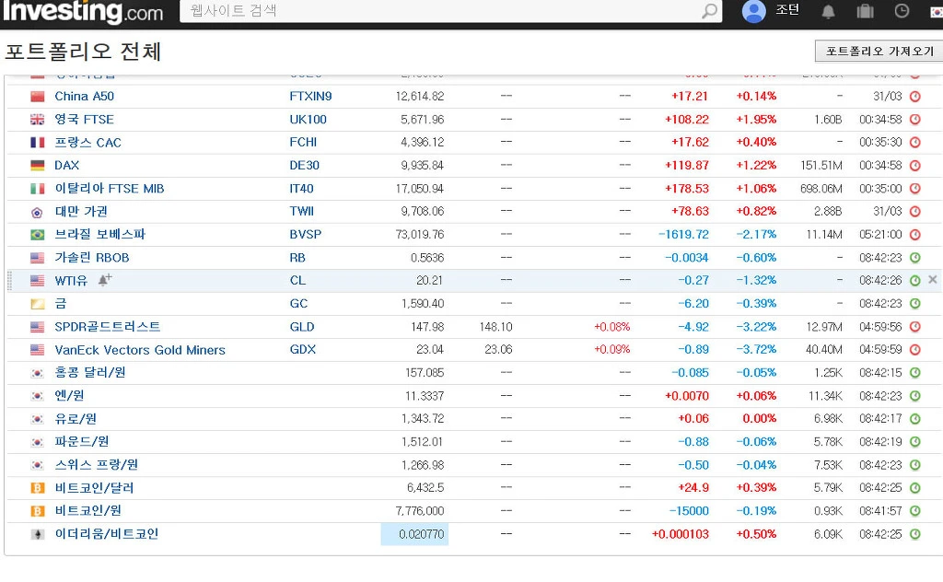This screenshot has height=582, width=943.
Task: Click the highlighted 0.020770 price cell
Action: pyautogui.click(x=414, y=534)
